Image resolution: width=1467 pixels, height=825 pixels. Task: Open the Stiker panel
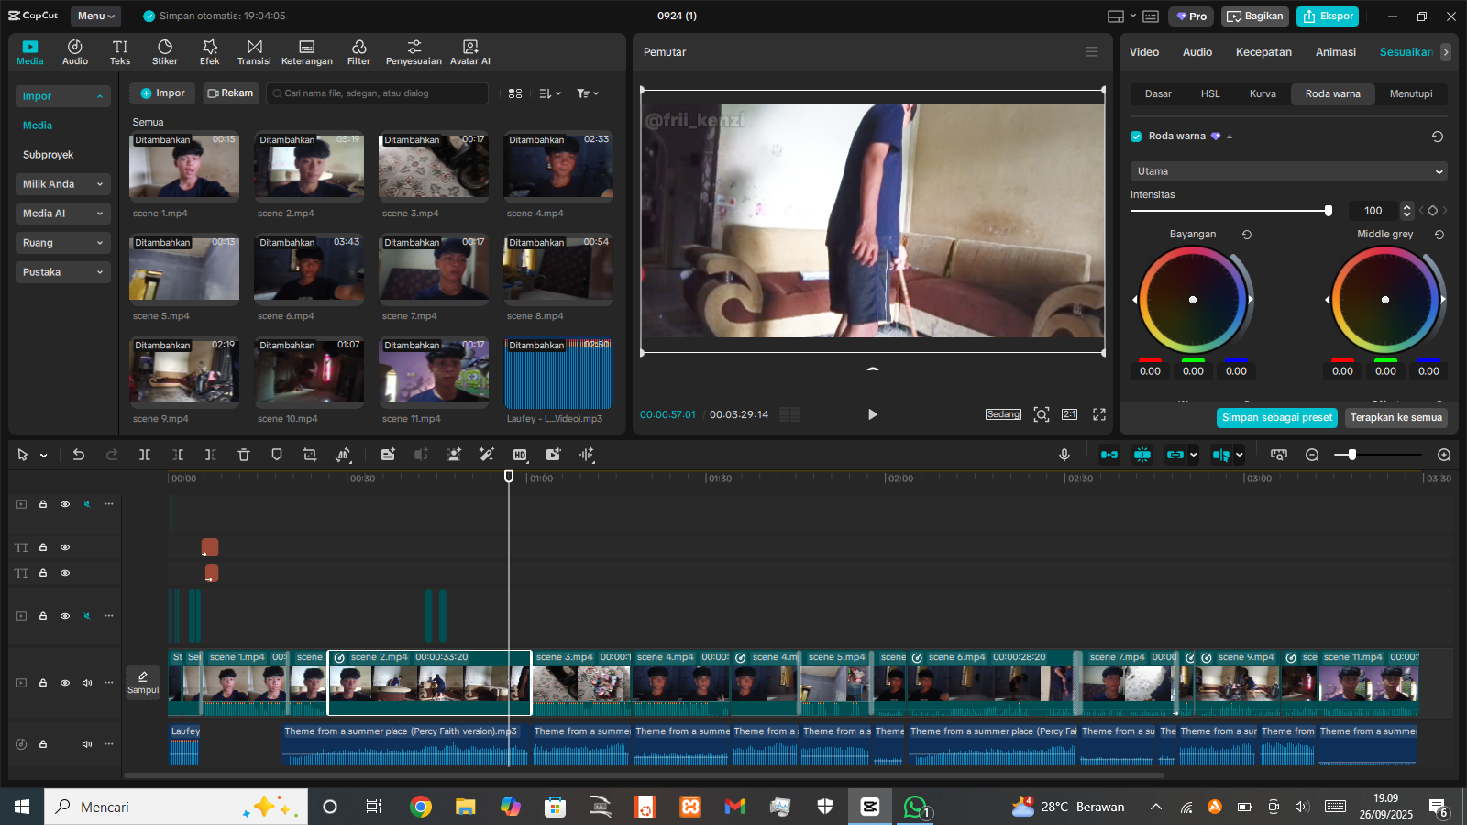tap(165, 52)
